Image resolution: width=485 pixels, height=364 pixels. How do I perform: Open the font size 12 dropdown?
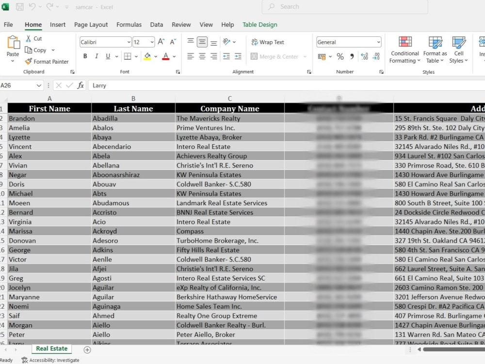(x=152, y=42)
